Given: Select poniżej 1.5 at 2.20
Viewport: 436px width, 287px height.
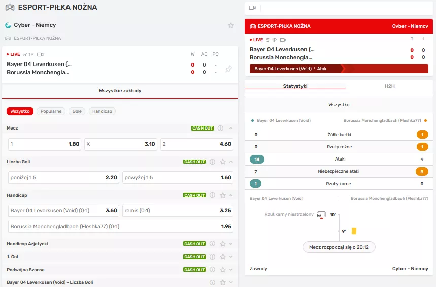Looking at the screenshot, I should [63, 178].
